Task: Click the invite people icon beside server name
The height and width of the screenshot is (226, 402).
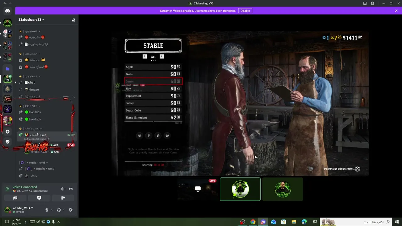Action: (73, 19)
